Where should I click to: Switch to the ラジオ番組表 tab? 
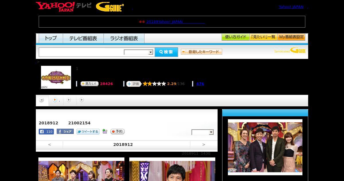tap(124, 38)
